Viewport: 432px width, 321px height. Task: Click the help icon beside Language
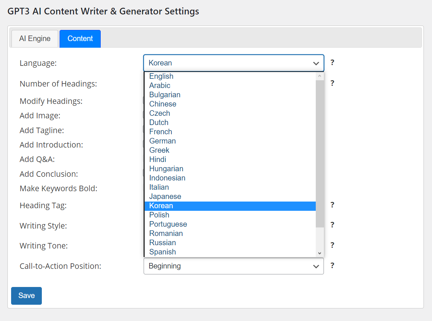click(x=332, y=62)
